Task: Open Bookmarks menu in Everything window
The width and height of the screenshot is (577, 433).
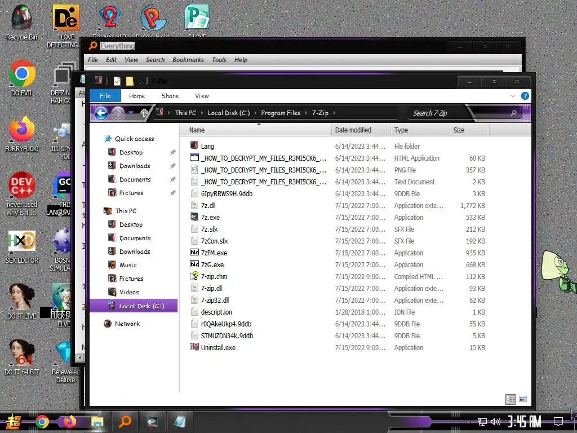Action: [188, 60]
